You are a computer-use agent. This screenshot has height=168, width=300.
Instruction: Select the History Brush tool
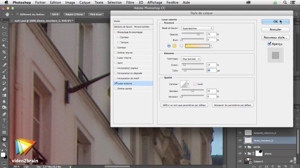(x=4, y=83)
